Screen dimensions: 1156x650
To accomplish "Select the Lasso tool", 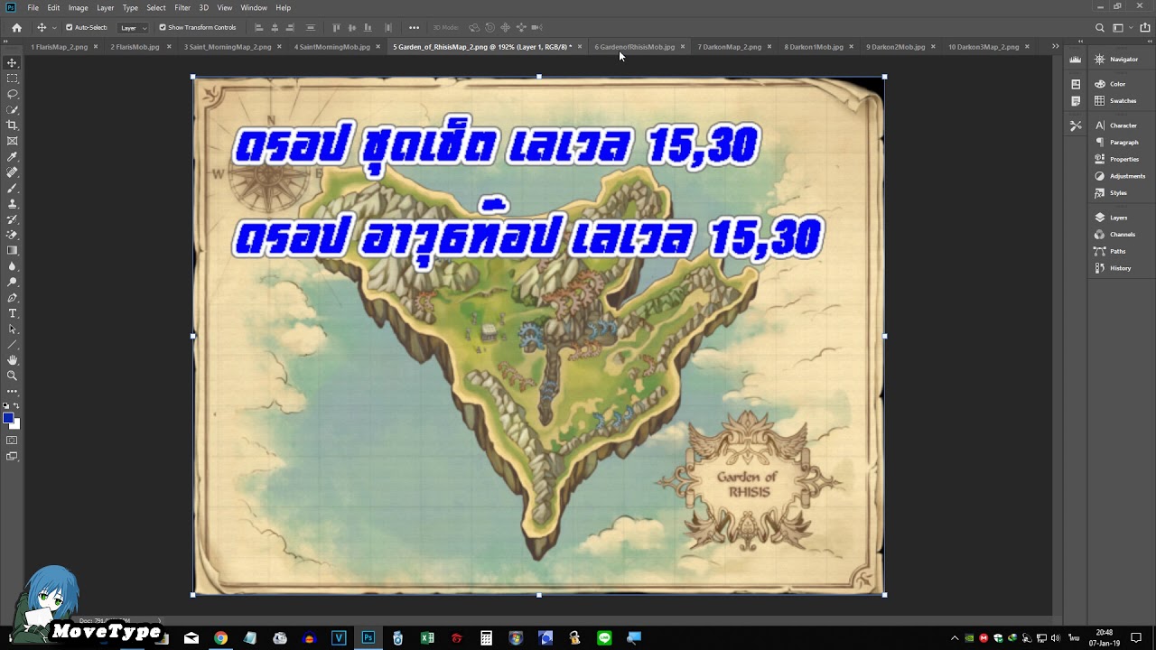I will click(12, 94).
